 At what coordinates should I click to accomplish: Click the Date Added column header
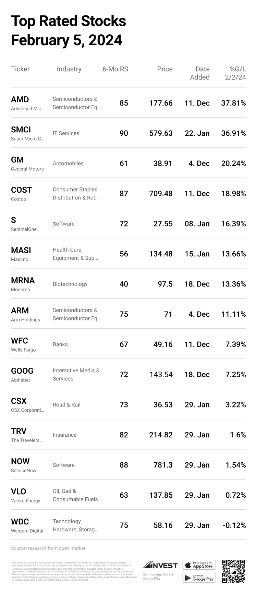pyautogui.click(x=200, y=73)
